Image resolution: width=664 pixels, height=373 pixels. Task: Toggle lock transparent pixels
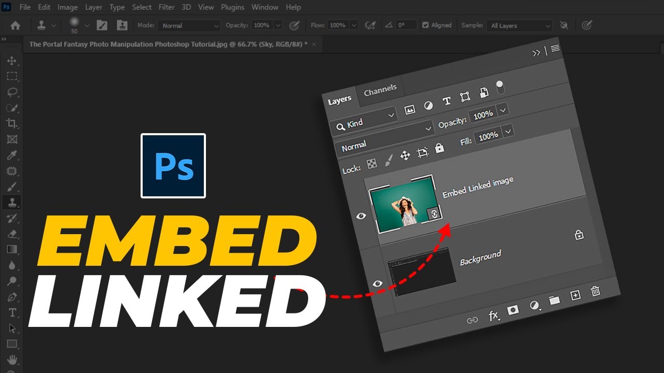pos(372,164)
